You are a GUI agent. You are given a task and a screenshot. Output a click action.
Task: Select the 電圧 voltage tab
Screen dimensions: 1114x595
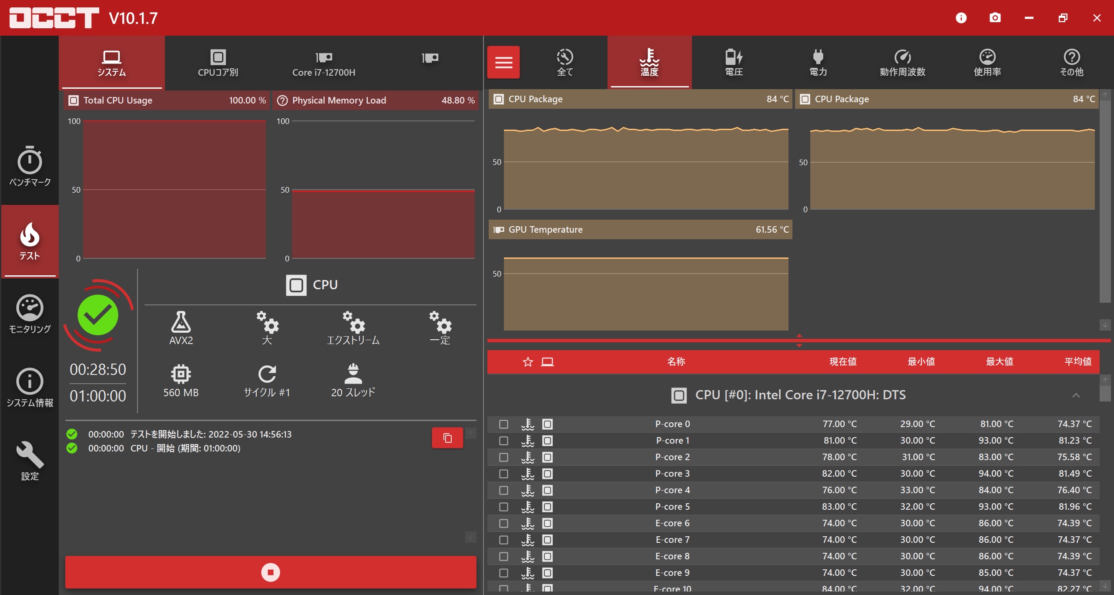734,62
